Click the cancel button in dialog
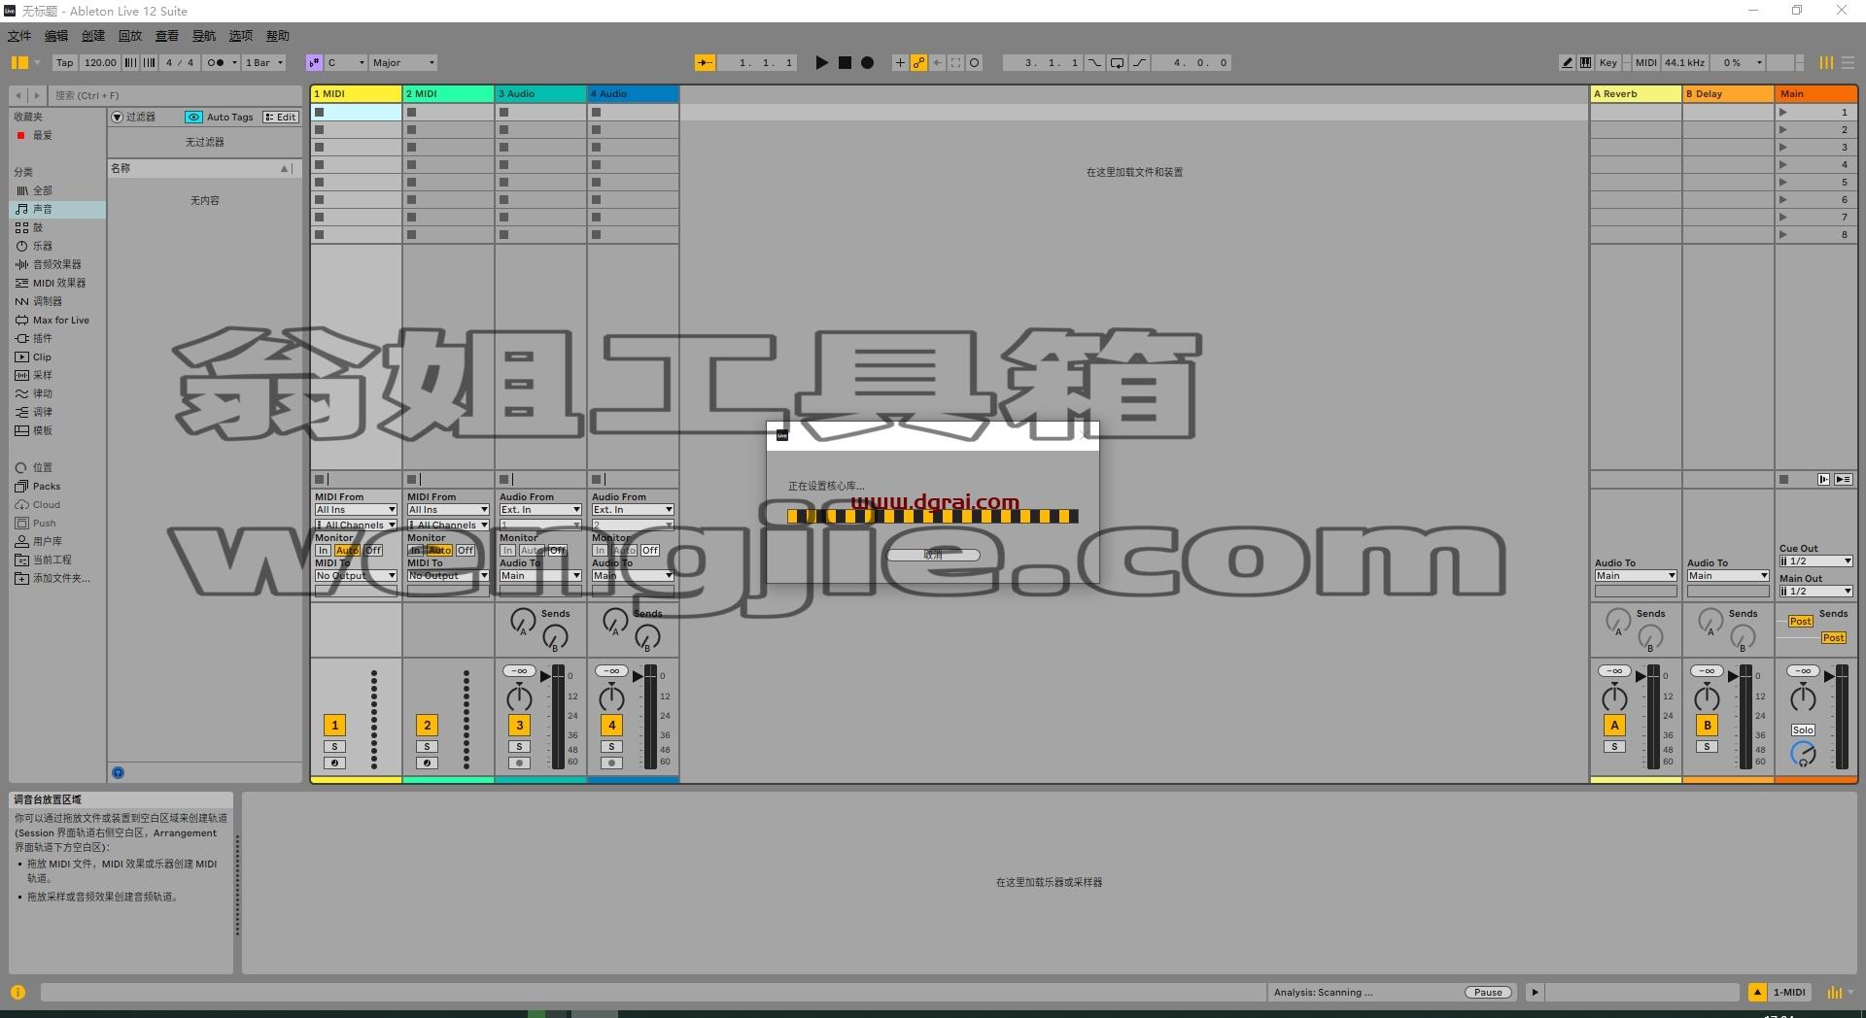The width and height of the screenshot is (1866, 1018). [x=933, y=555]
